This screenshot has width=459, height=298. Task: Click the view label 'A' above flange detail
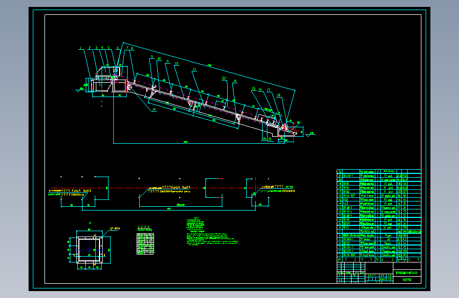pos(90,223)
